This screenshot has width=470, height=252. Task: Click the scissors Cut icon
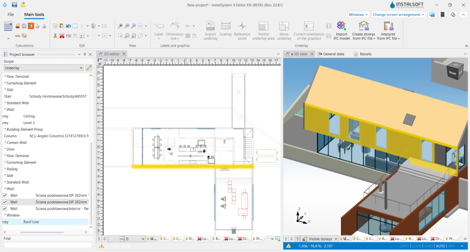click(55, 35)
